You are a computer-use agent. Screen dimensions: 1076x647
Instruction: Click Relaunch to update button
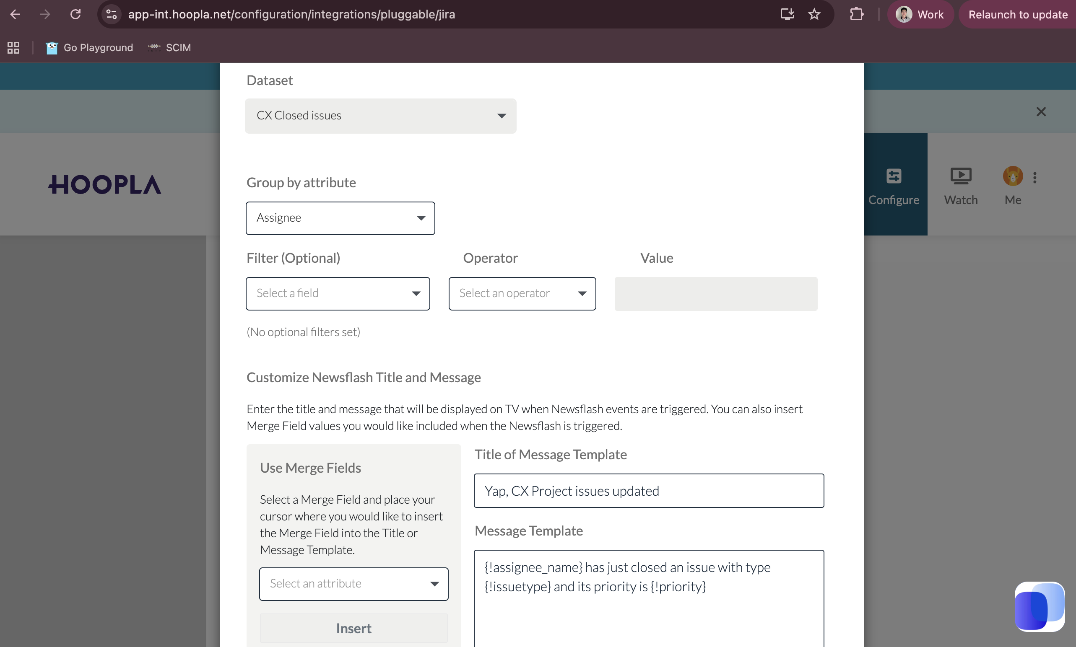click(1018, 14)
